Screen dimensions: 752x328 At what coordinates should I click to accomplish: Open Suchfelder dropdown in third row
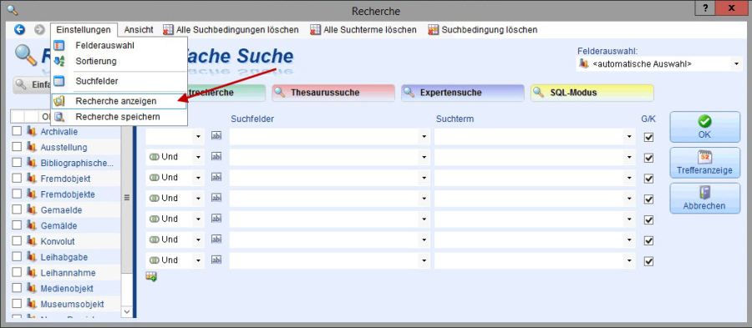click(424, 177)
